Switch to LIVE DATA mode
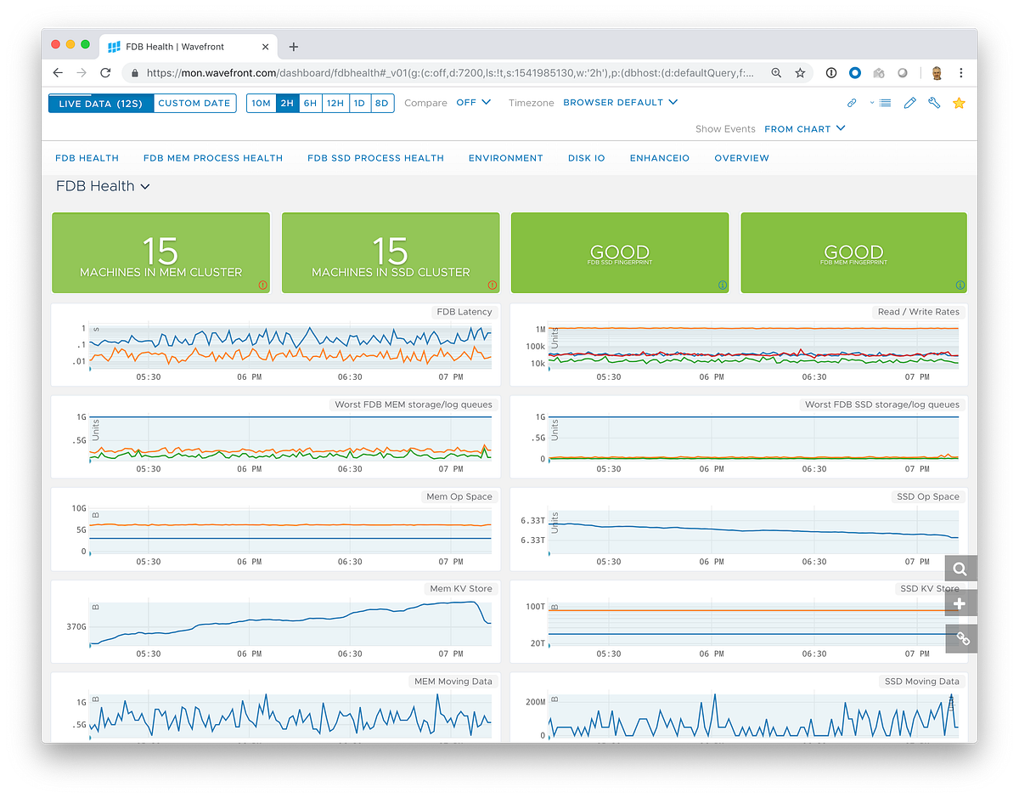The height and width of the screenshot is (798, 1019). [x=100, y=102]
